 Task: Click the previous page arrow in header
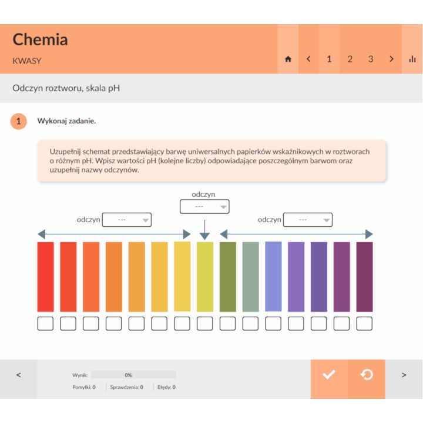tap(308, 59)
